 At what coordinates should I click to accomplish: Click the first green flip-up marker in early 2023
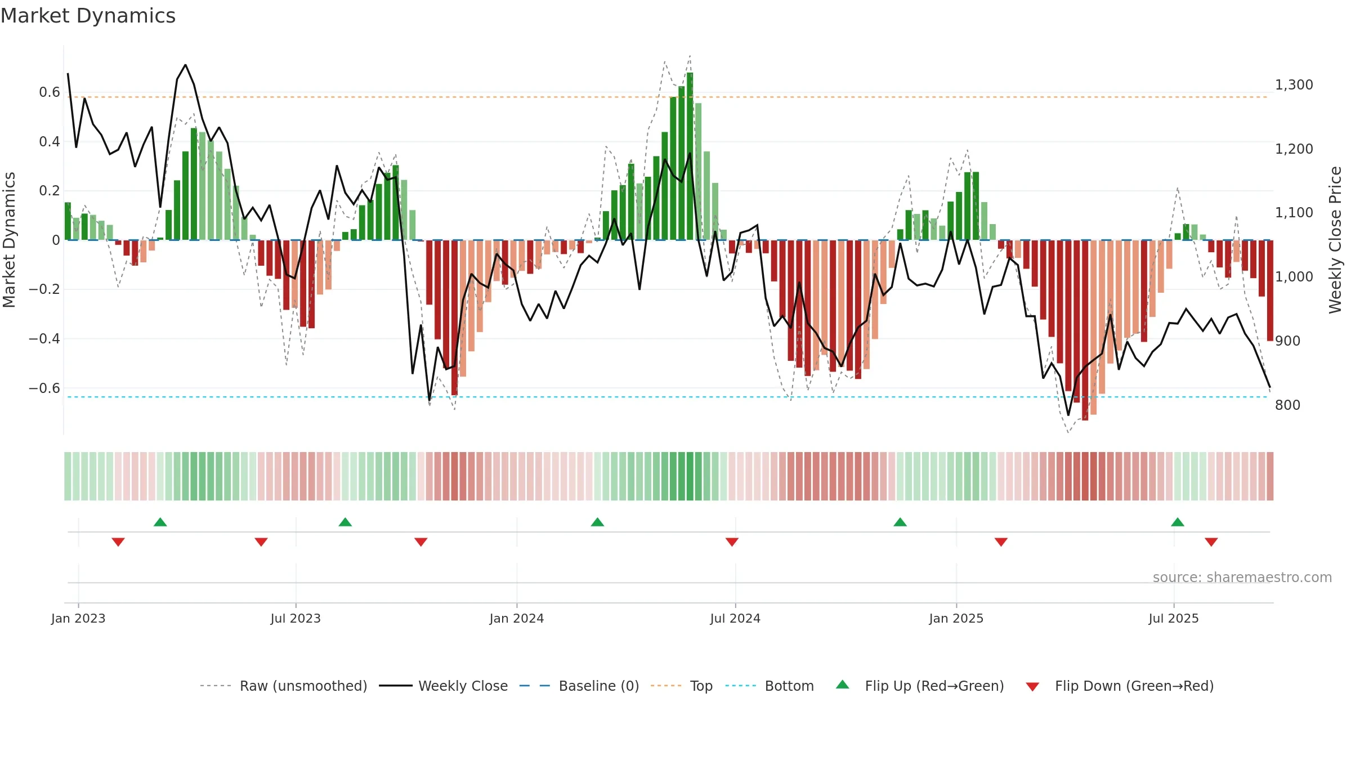tap(160, 522)
